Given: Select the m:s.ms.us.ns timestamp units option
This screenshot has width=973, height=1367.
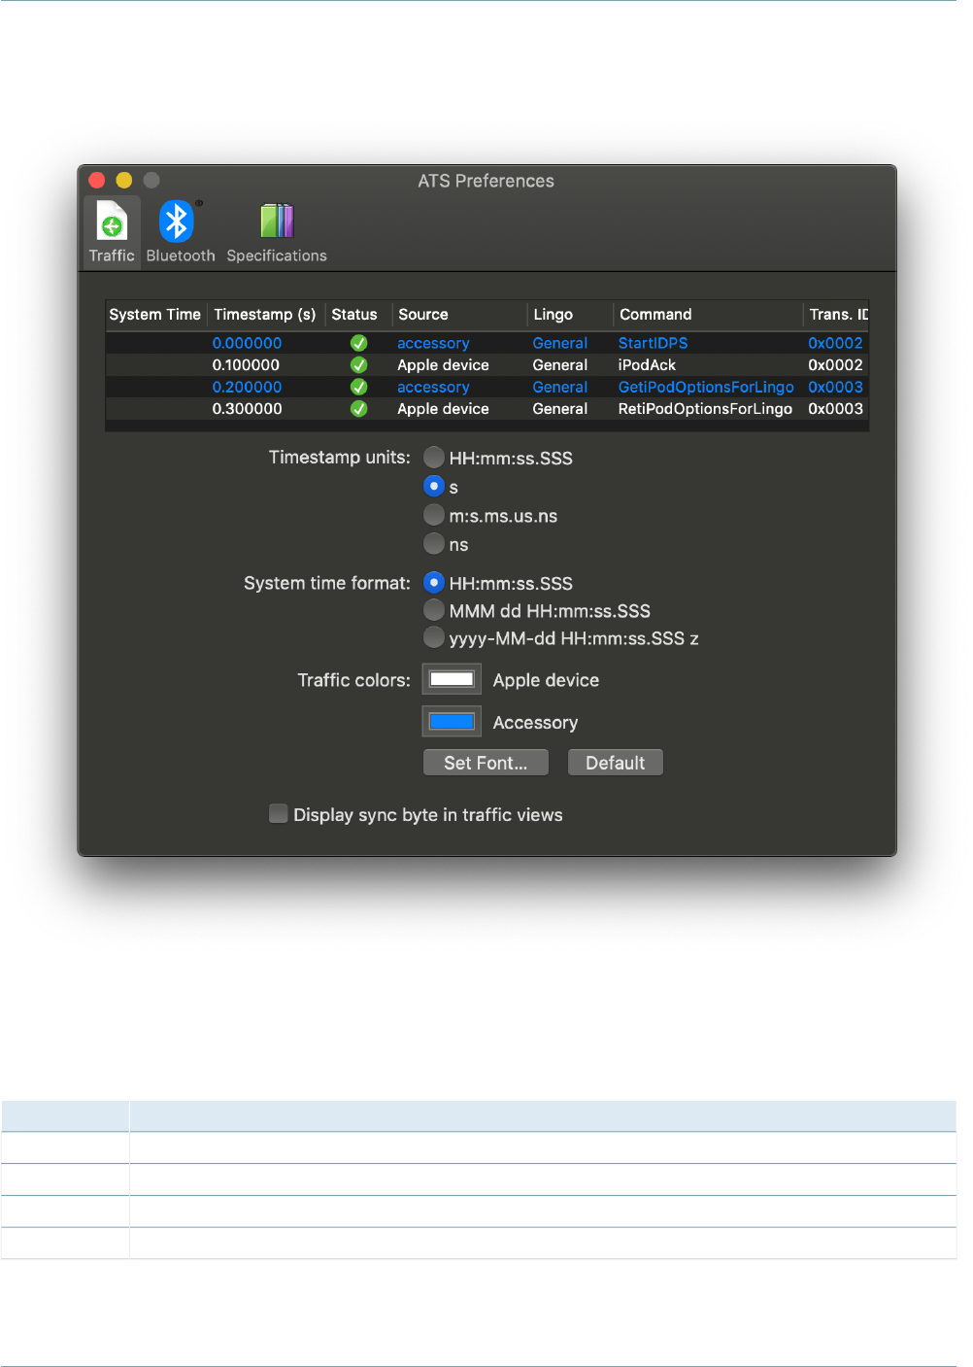Looking at the screenshot, I should [x=434, y=515].
